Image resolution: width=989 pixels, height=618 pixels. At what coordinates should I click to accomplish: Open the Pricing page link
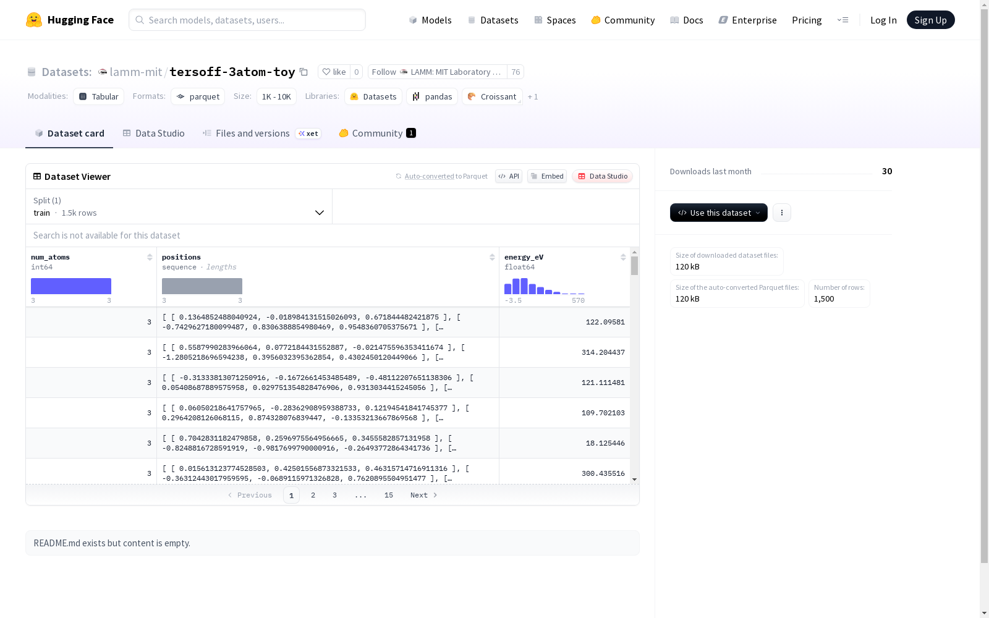point(807,20)
